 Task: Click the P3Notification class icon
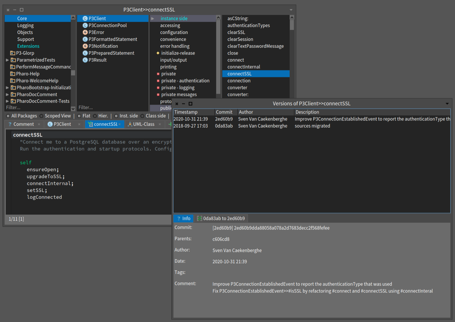point(85,46)
